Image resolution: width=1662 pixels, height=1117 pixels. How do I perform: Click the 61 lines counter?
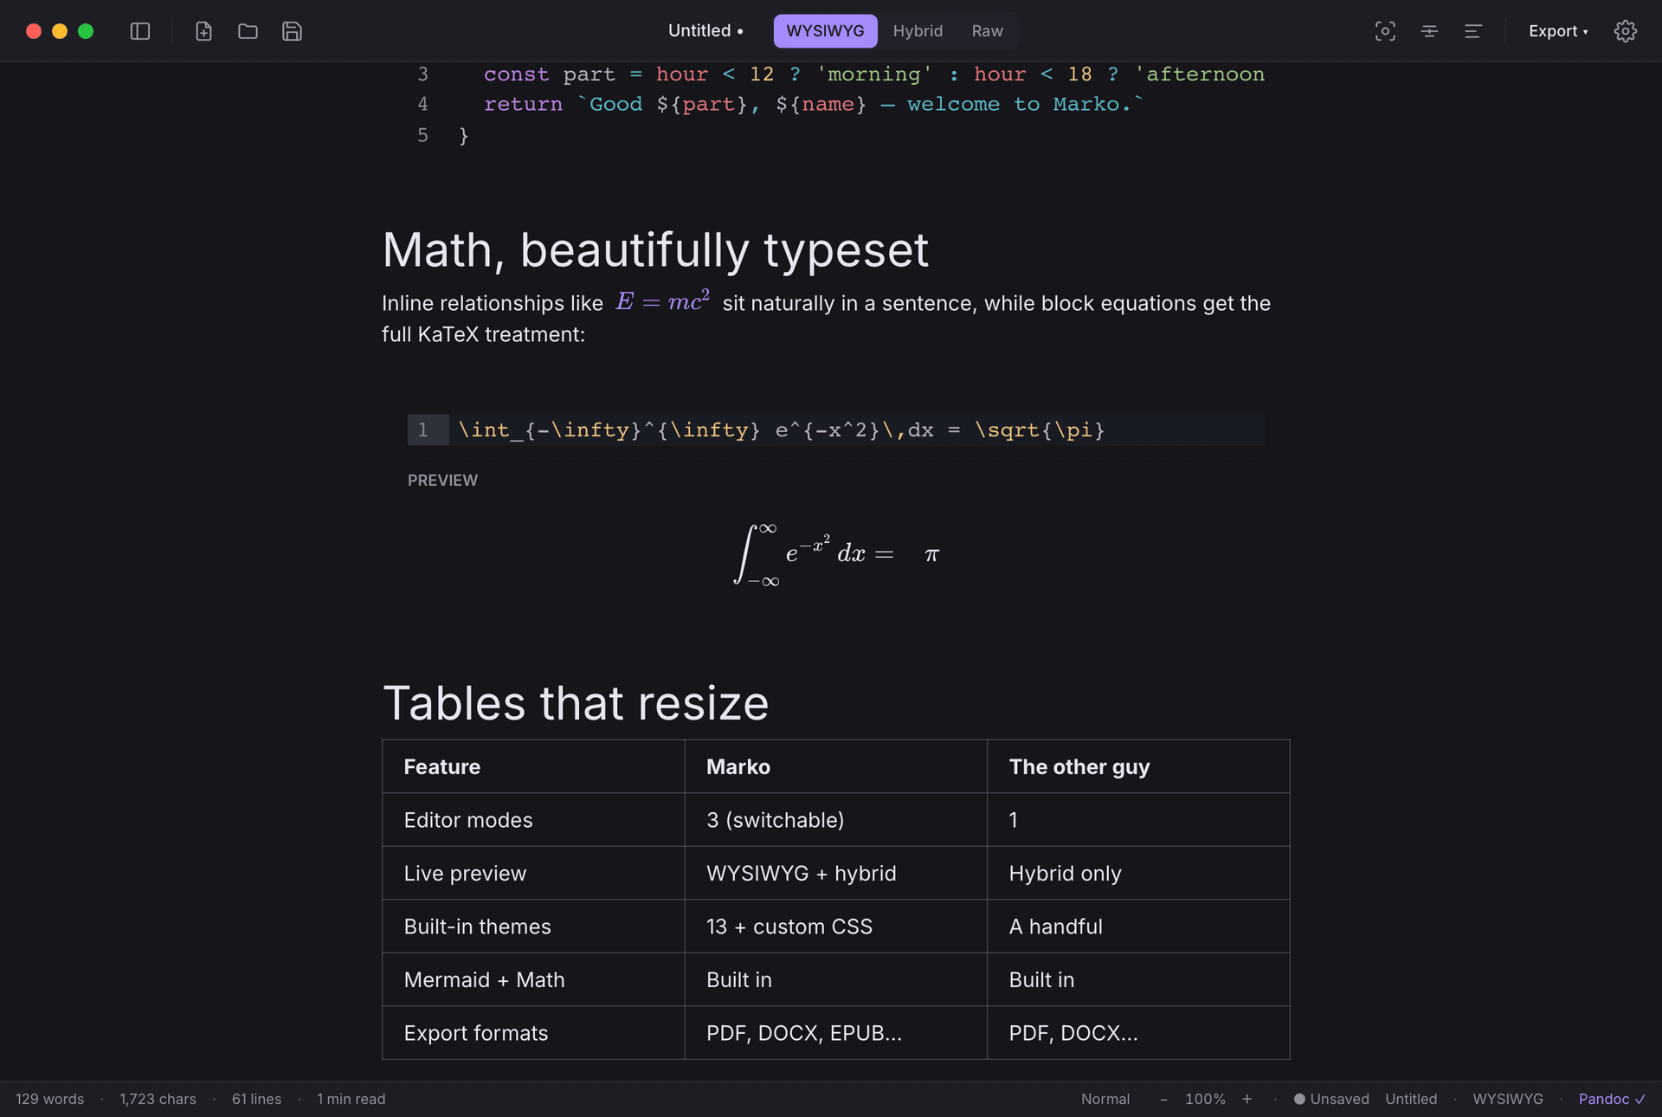coord(256,1099)
